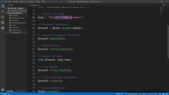
Task: Click the errors and warnings status indicator
Action: (4, 94)
